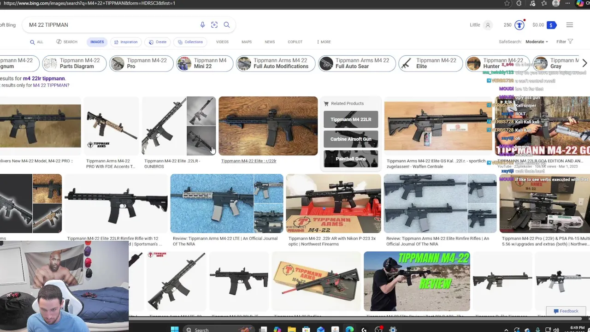Select the IMAGES tab
This screenshot has width=590, height=332.
(97, 42)
